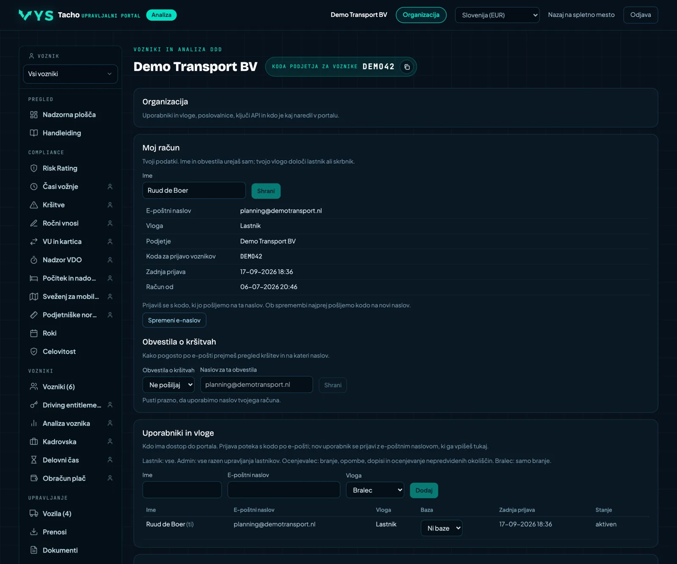Open Handleiding book icon
This screenshot has height=564, width=677.
[x=34, y=133]
